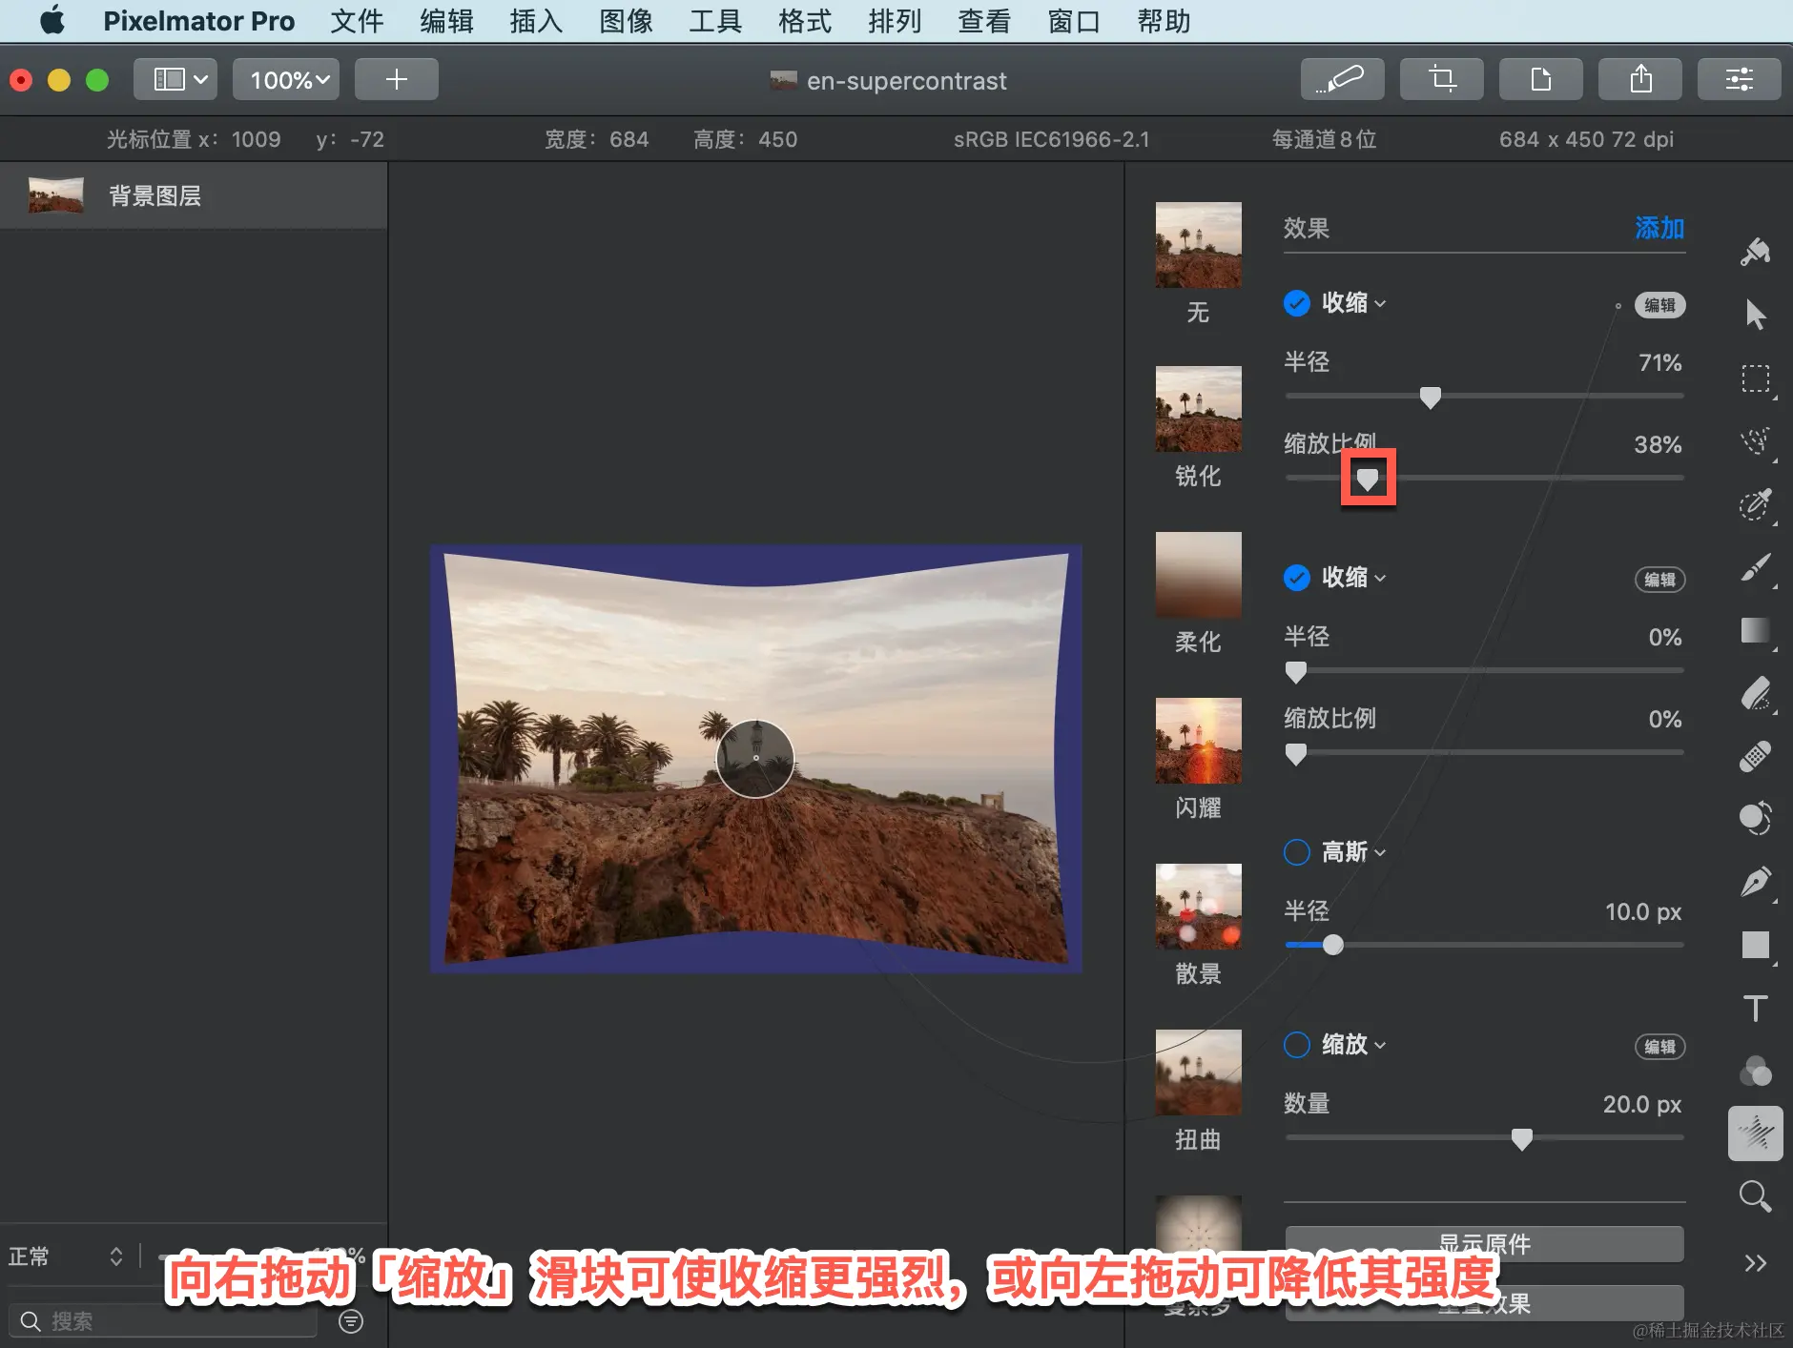
Task: Open the 工具 menu
Action: pyautogui.click(x=715, y=21)
